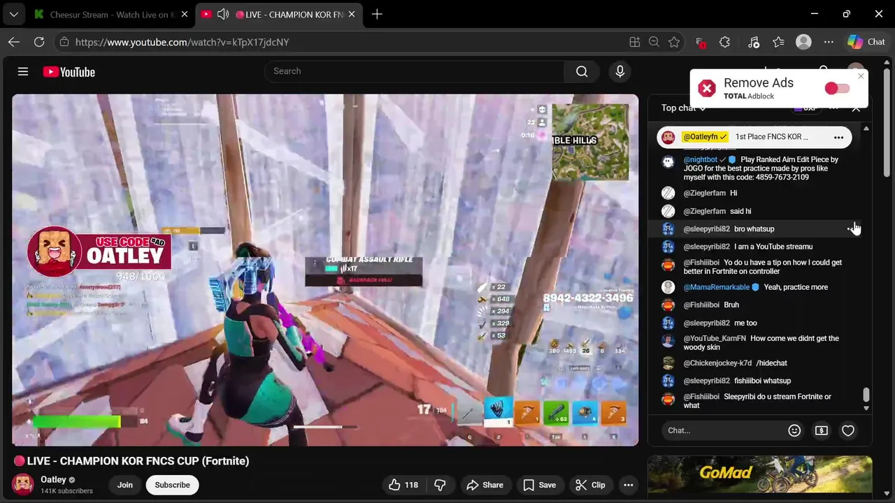Toggle the Remove Ads switch

[x=837, y=88]
